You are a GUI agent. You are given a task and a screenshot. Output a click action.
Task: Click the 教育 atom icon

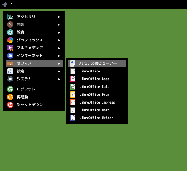10,32
